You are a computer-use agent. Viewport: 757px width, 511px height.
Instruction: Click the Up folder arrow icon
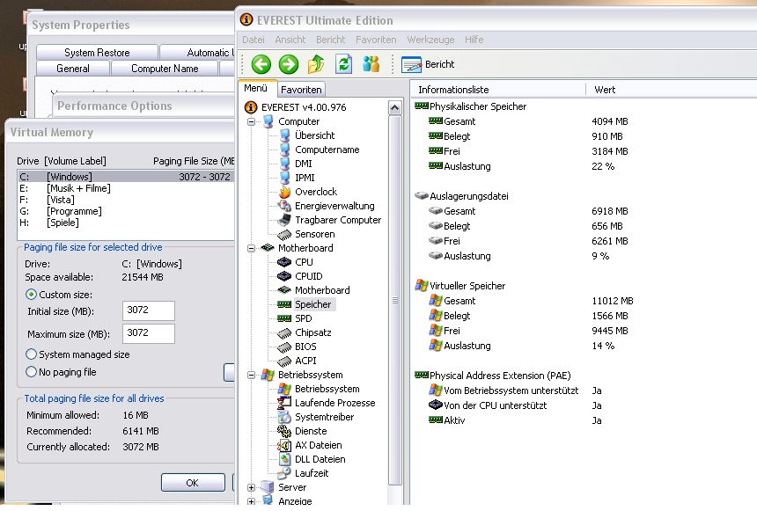tap(316, 64)
